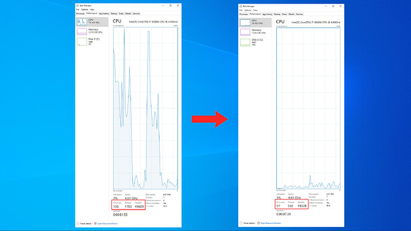Image resolution: width=411 pixels, height=231 pixels.
Task: Open File menu in right Task Manager
Action: click(x=241, y=10)
